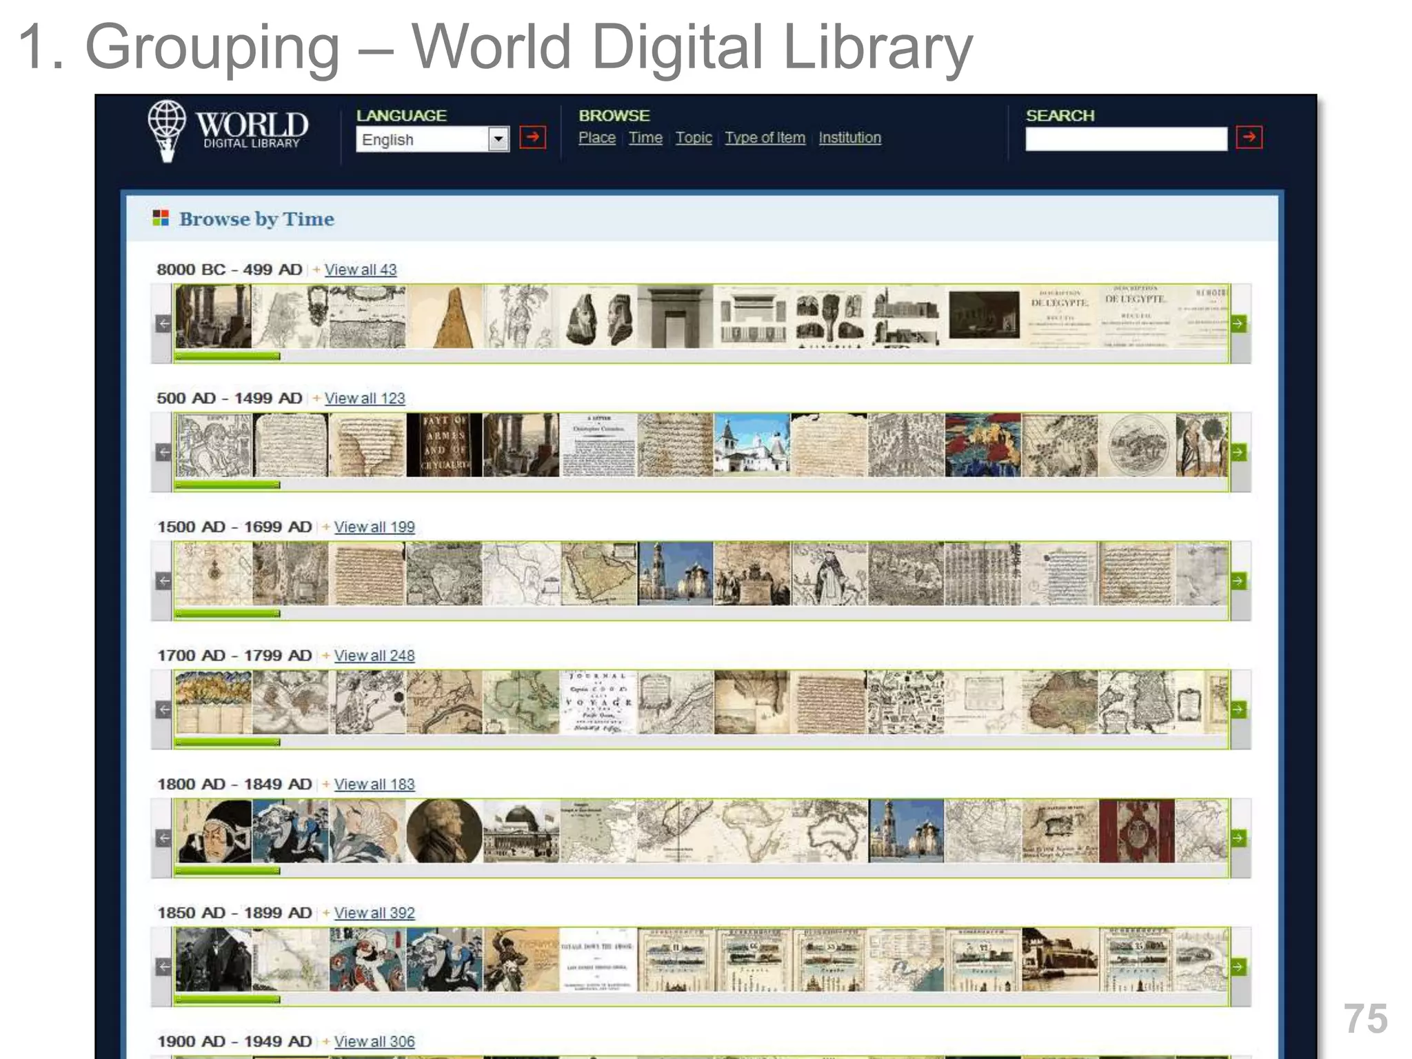1412x1059 pixels.
Task: Submit language with the red arrow button
Action: [x=532, y=137]
